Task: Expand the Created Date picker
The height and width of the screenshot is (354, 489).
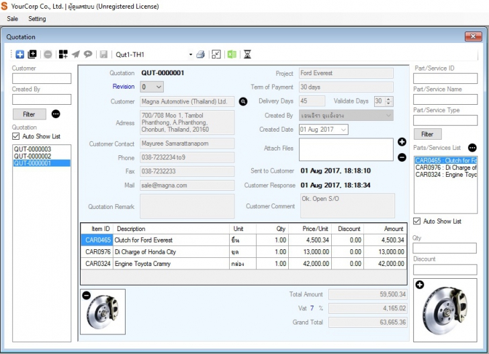Action: pyautogui.click(x=343, y=130)
